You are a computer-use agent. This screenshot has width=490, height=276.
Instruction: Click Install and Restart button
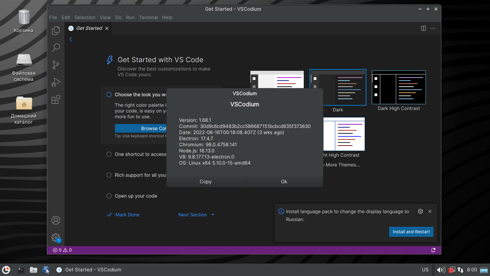[411, 232]
